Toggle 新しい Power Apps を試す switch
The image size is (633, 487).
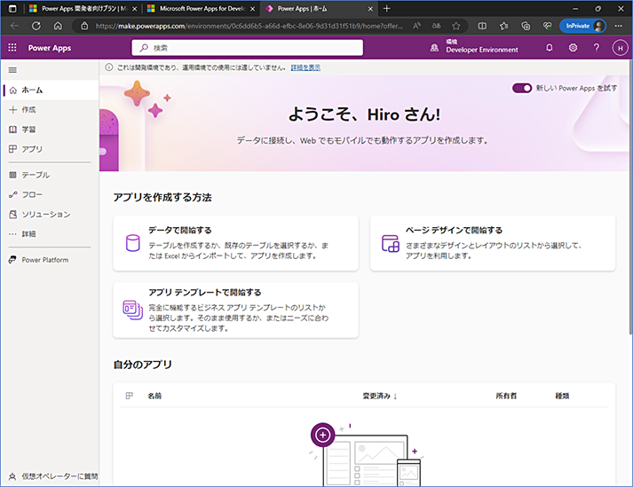[522, 88]
